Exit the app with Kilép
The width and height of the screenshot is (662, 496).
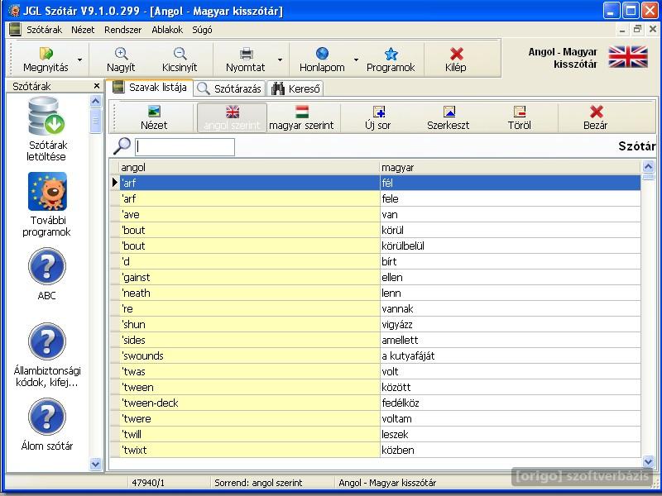click(x=456, y=59)
